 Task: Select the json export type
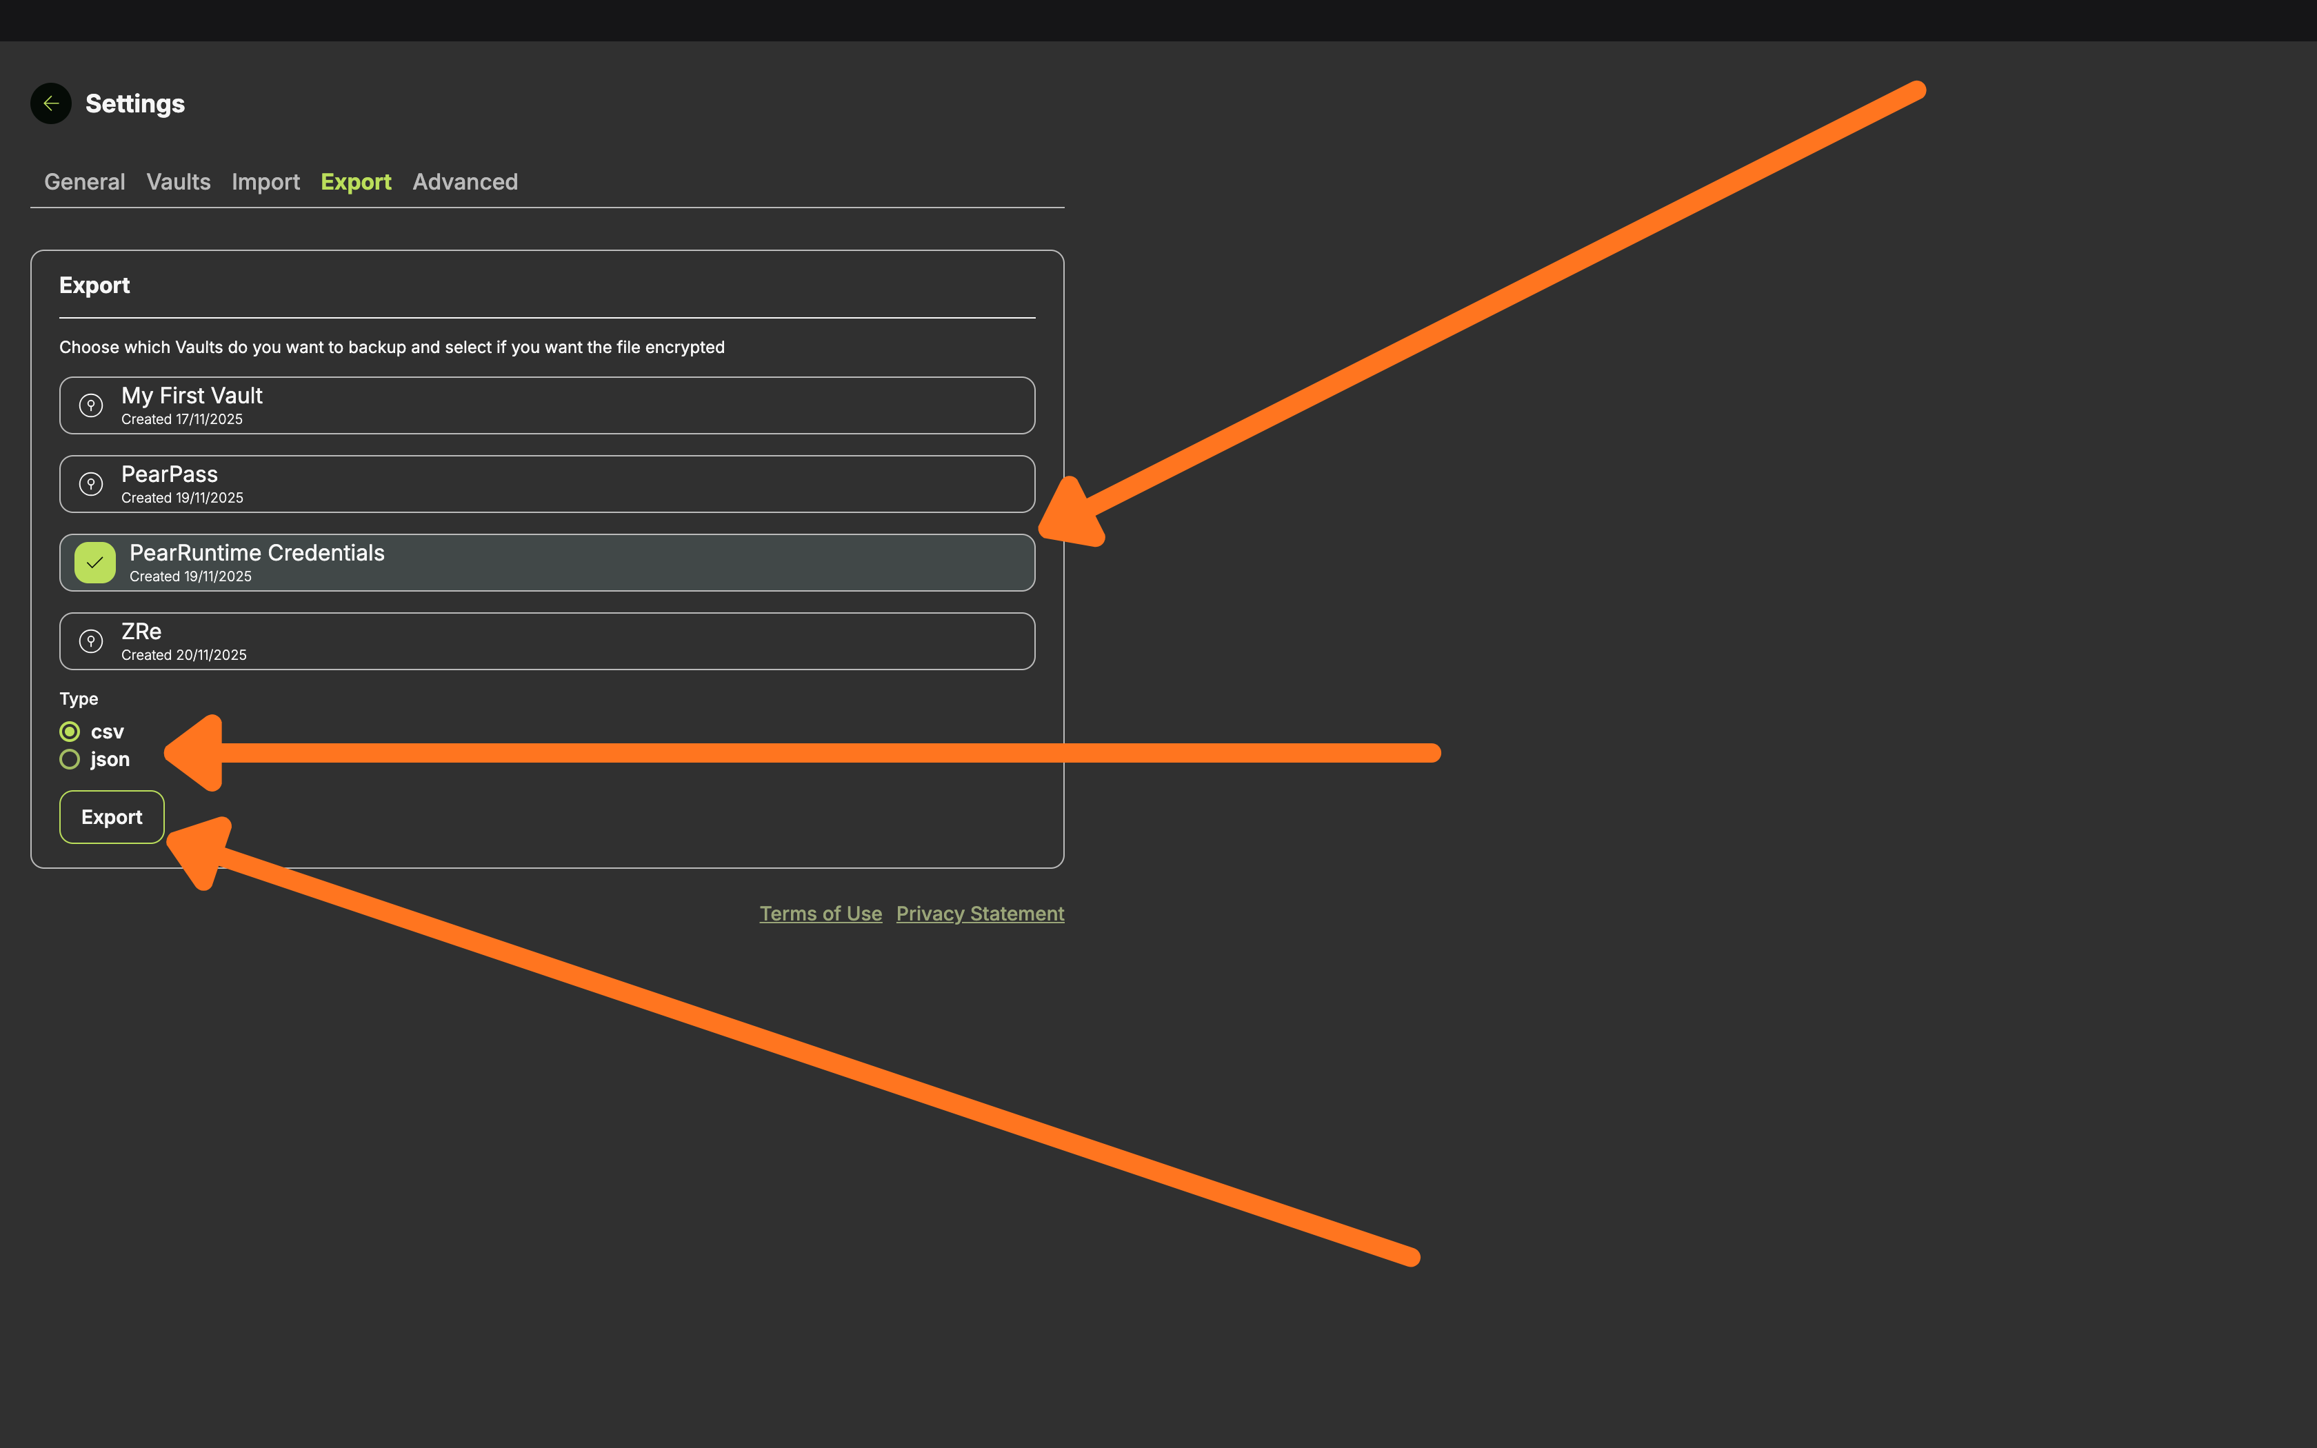pos(70,759)
